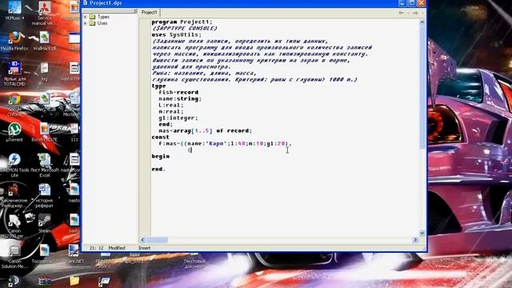The height and width of the screenshot is (288, 512).
Task: Click the 'm:real;' field line
Action: [171, 111]
